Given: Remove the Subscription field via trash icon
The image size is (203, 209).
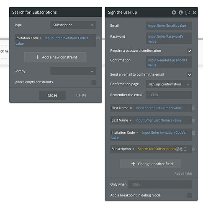Looking at the screenshot, I should [193, 149].
